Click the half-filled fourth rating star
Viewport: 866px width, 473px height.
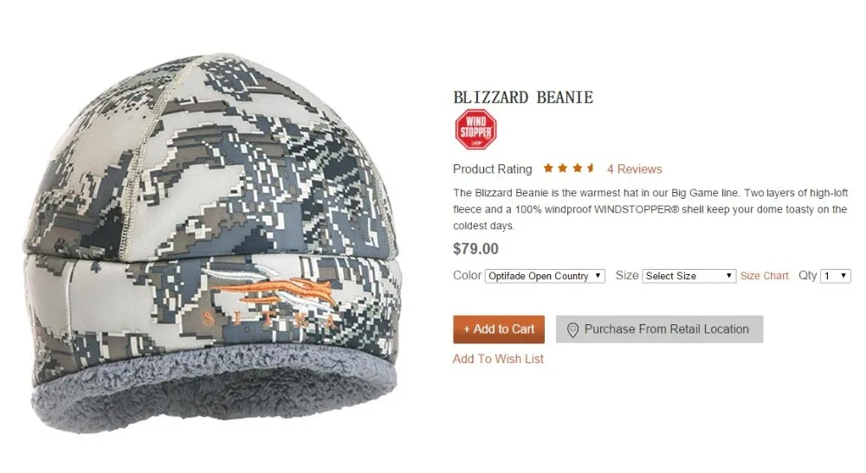[x=591, y=168]
